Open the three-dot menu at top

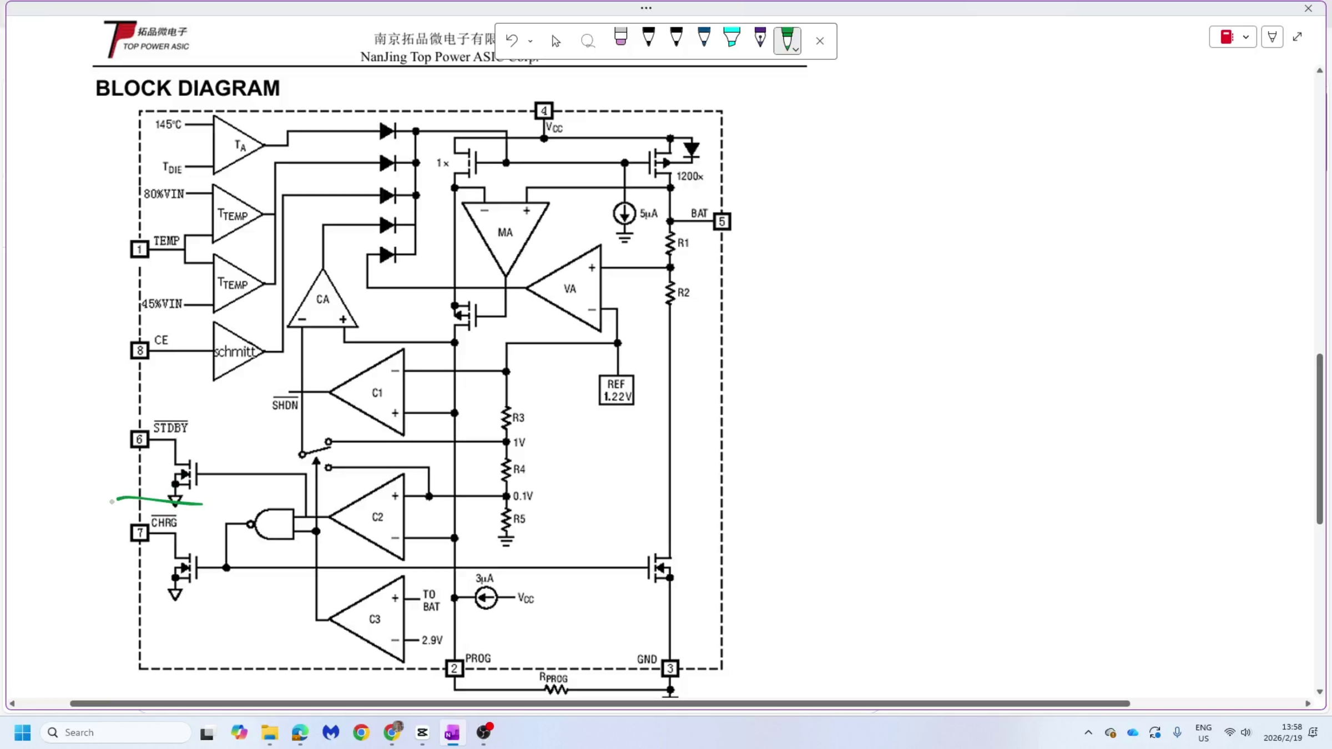(646, 8)
